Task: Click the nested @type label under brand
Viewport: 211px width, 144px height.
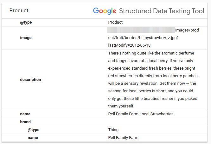Action: click(33, 130)
